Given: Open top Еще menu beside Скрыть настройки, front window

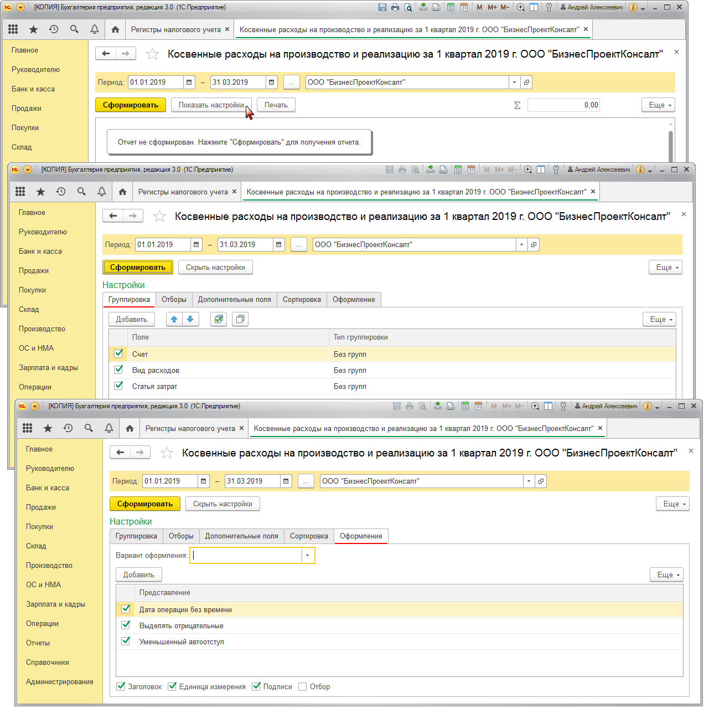Looking at the screenshot, I should [x=672, y=504].
